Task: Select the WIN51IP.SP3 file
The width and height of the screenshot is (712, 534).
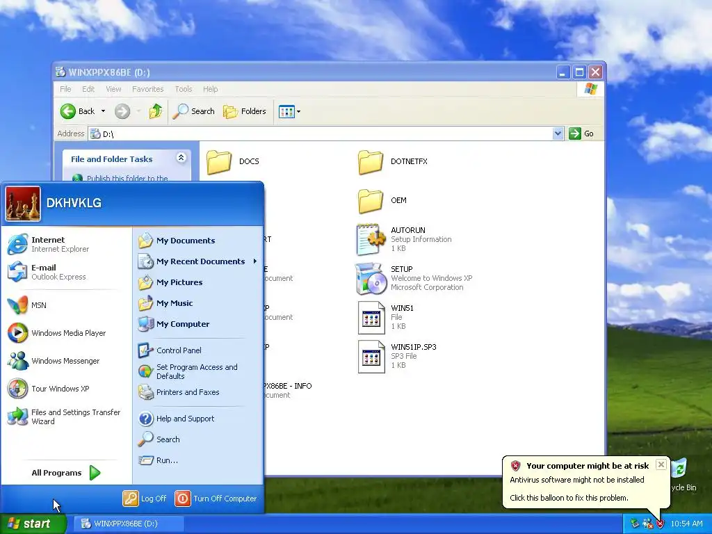Action: click(397, 357)
